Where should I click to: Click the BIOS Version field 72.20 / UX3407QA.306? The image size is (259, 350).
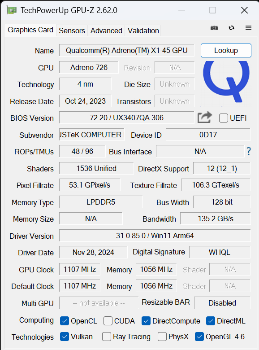click(127, 118)
